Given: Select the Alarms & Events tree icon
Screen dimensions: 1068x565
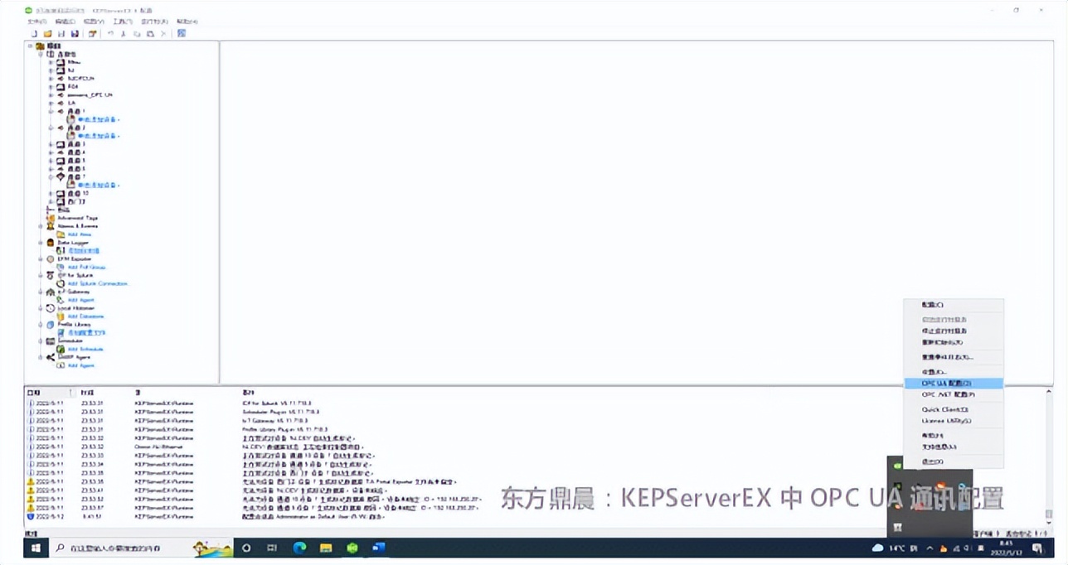Looking at the screenshot, I should [x=51, y=226].
